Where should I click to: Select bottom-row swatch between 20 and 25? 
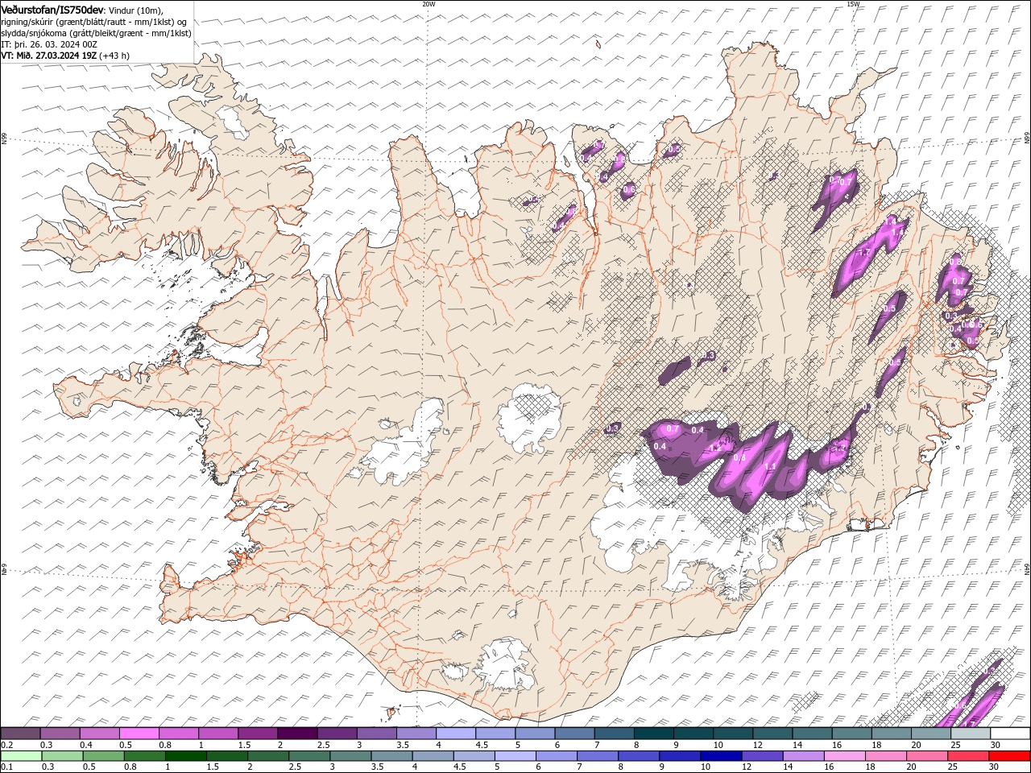[926, 755]
